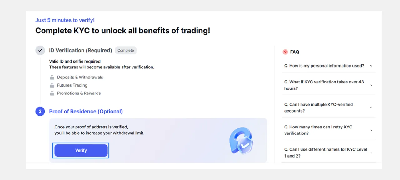This screenshot has width=400, height=180.
Task: Expand the multiple KYC-verified accounts chevron
Action: coord(371,107)
